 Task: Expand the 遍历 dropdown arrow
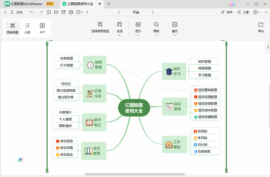pos(175,35)
